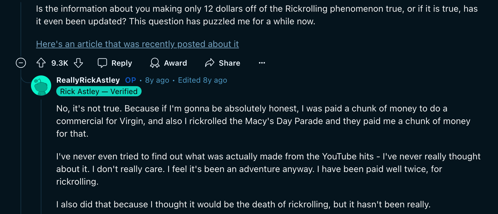
Task: Click the blue OP badge
Action: [131, 80]
